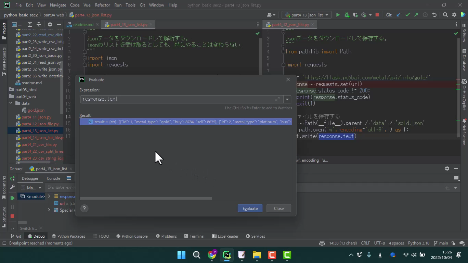Open Search Everywhere magnifier icon

pyautogui.click(x=445, y=15)
